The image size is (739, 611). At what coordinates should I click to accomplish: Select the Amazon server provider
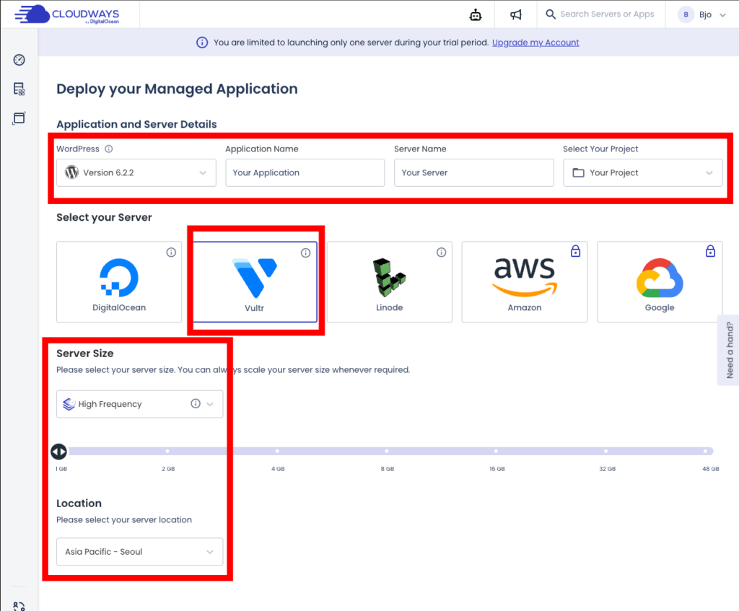tap(525, 282)
